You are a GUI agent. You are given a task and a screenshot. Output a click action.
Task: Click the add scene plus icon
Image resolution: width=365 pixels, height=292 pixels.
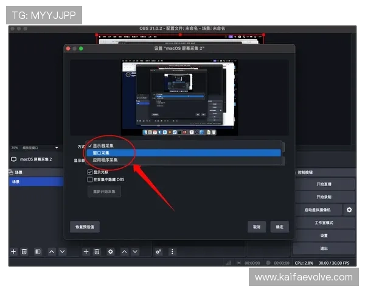13,251
